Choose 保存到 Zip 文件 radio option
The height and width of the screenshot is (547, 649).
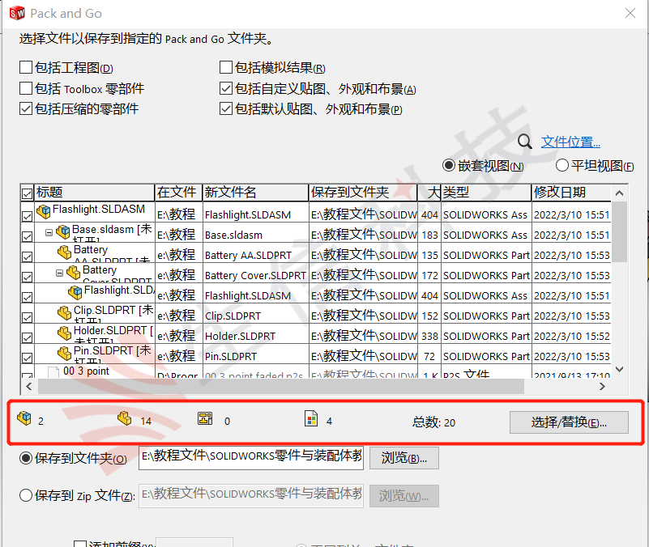pos(26,495)
